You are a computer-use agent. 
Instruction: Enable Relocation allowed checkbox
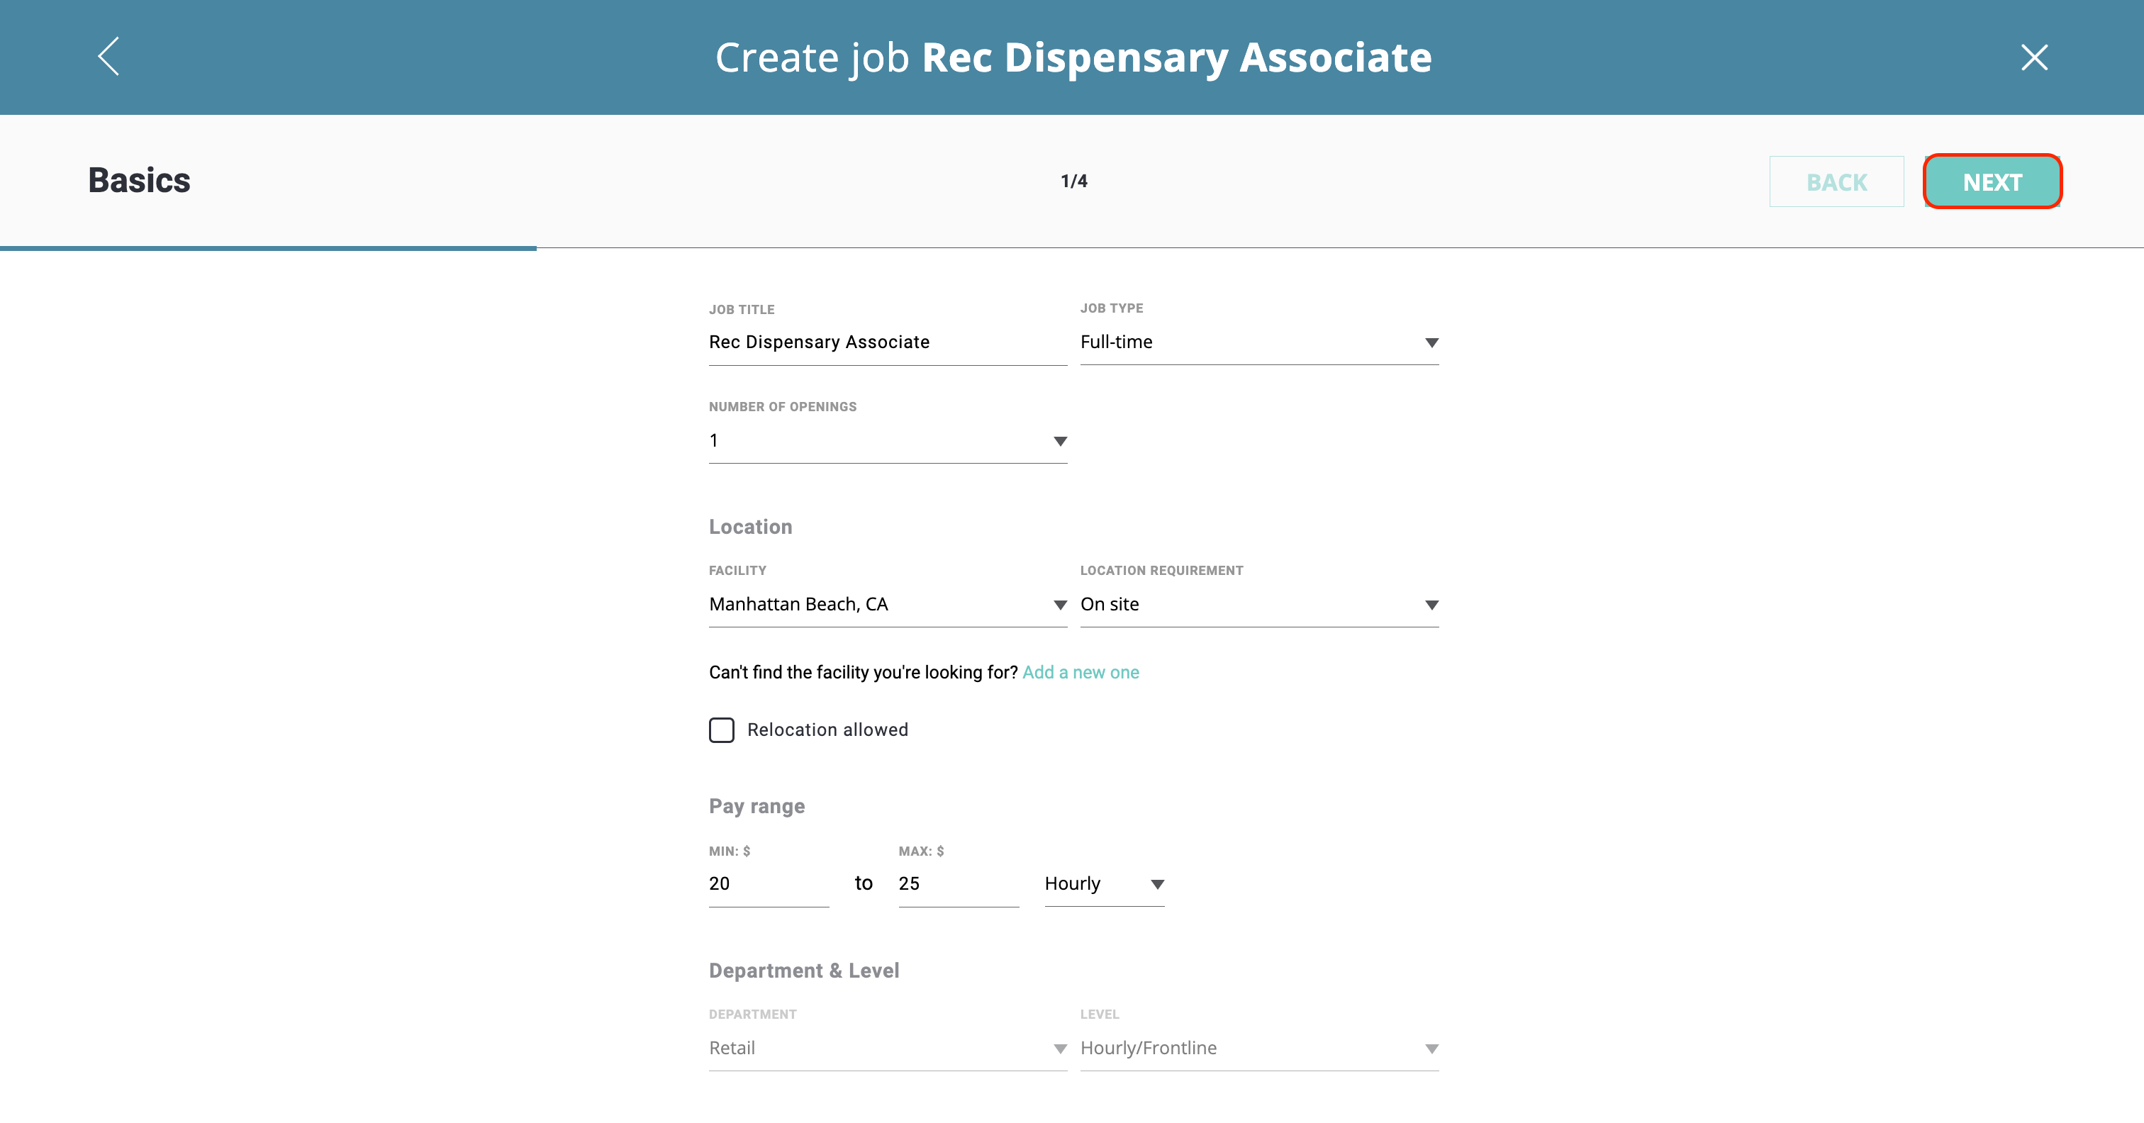[722, 730]
